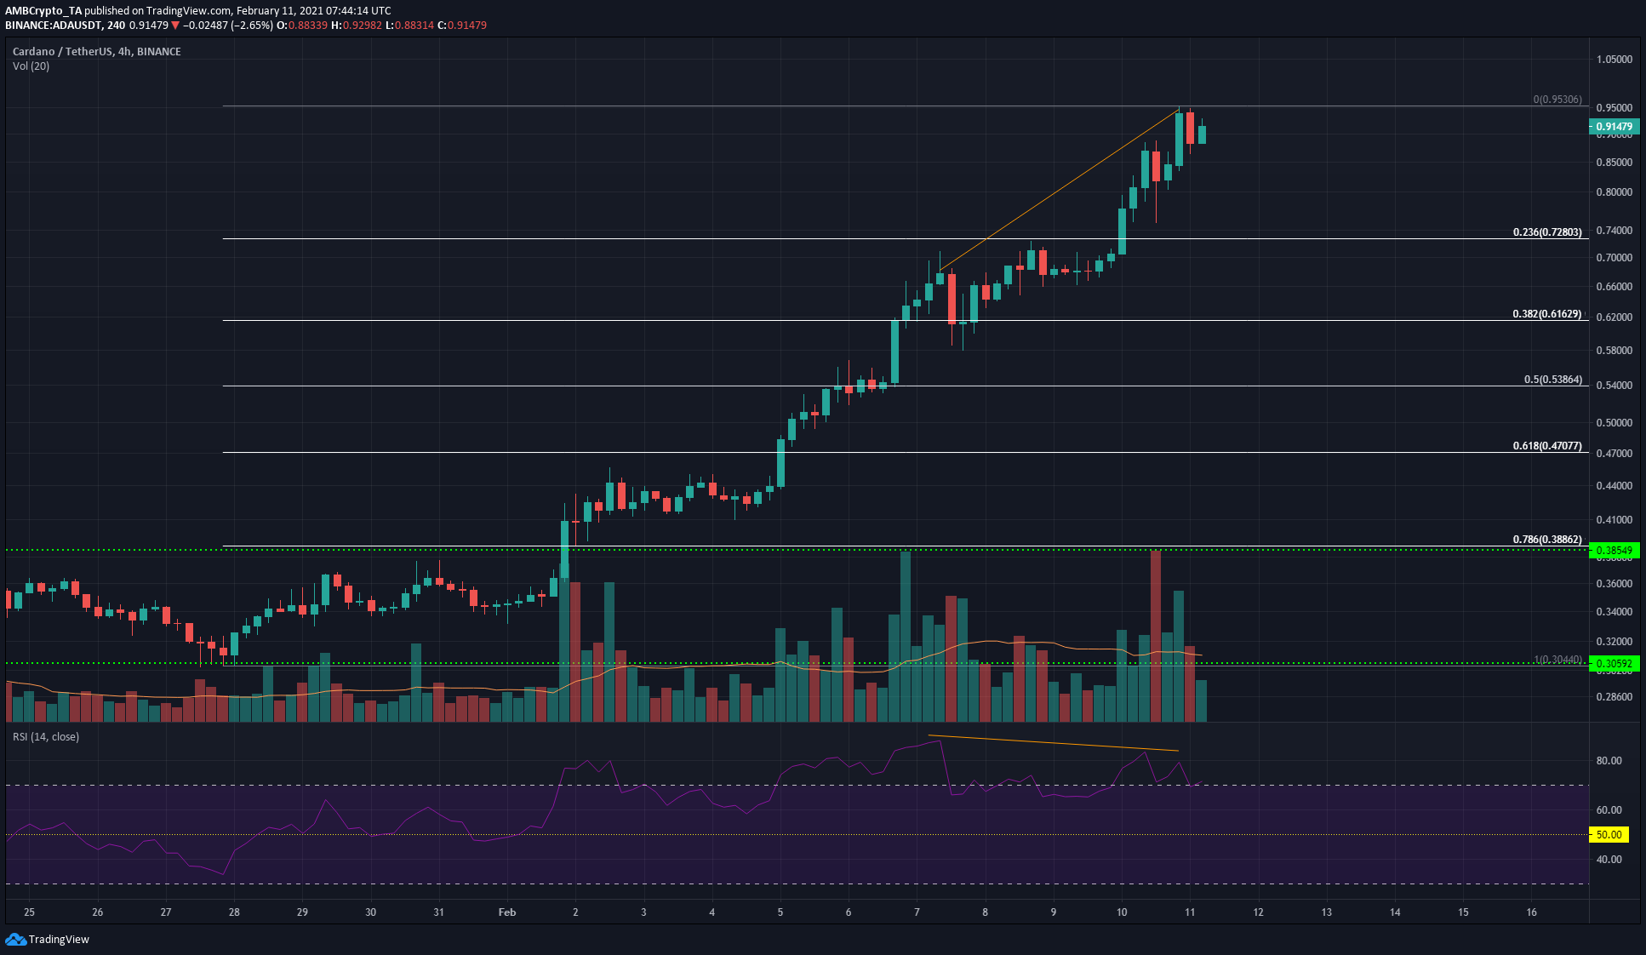1646x955 pixels.
Task: Click the green 0.30592 price level tag
Action: [1614, 663]
